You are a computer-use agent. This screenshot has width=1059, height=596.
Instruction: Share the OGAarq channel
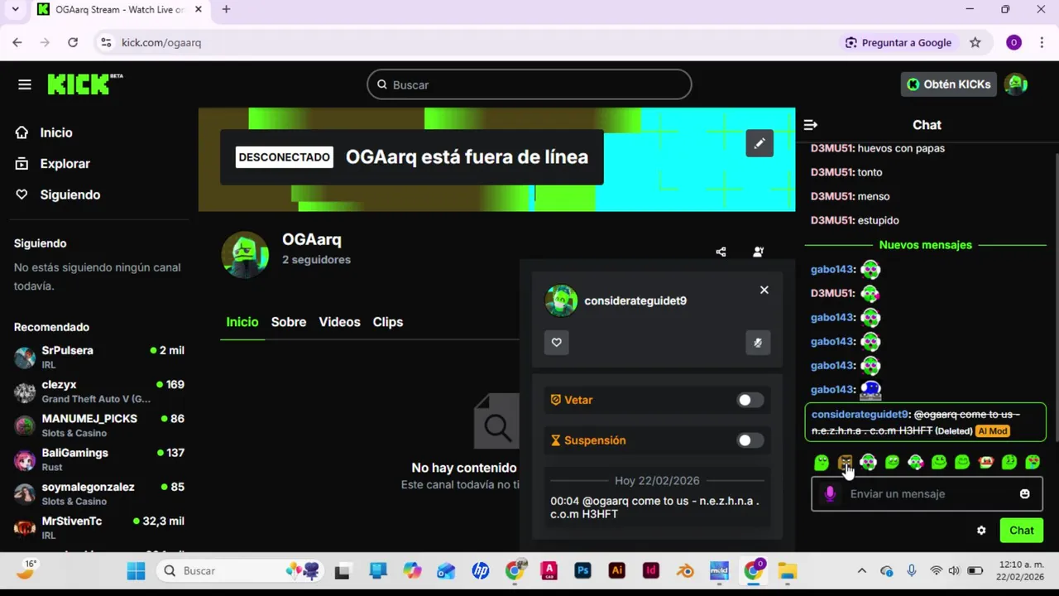(721, 252)
